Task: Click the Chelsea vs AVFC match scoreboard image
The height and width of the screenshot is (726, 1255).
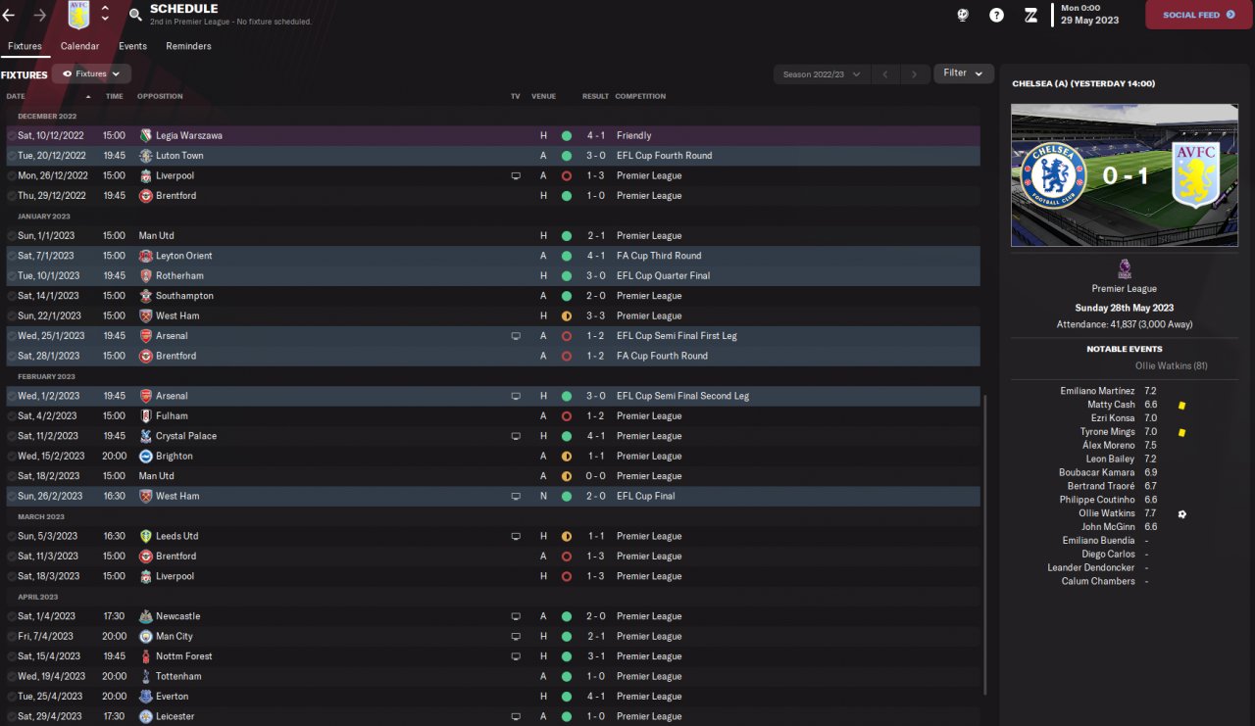Action: (x=1124, y=175)
